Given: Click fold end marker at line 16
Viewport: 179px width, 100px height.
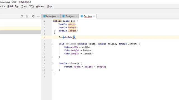Looking at the screenshot, I should tap(52, 70).
